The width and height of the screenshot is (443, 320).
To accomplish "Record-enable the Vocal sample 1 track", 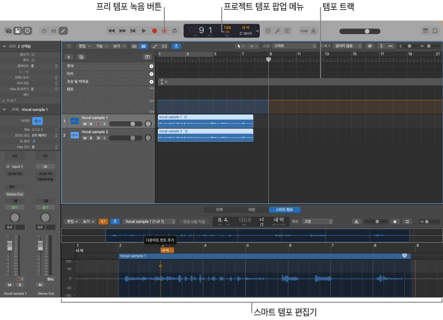I will 99,124.
